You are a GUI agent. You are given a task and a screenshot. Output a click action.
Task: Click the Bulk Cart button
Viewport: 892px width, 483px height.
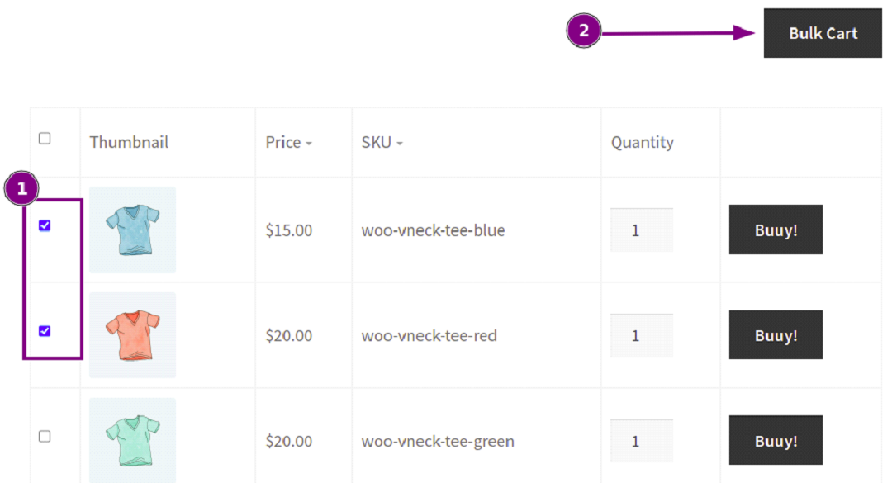click(x=823, y=33)
